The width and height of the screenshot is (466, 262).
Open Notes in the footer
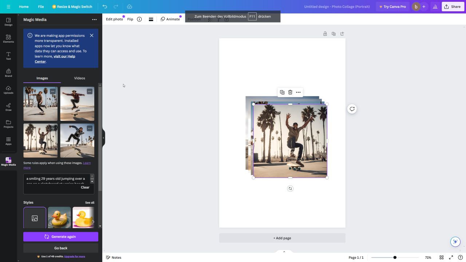(x=114, y=258)
